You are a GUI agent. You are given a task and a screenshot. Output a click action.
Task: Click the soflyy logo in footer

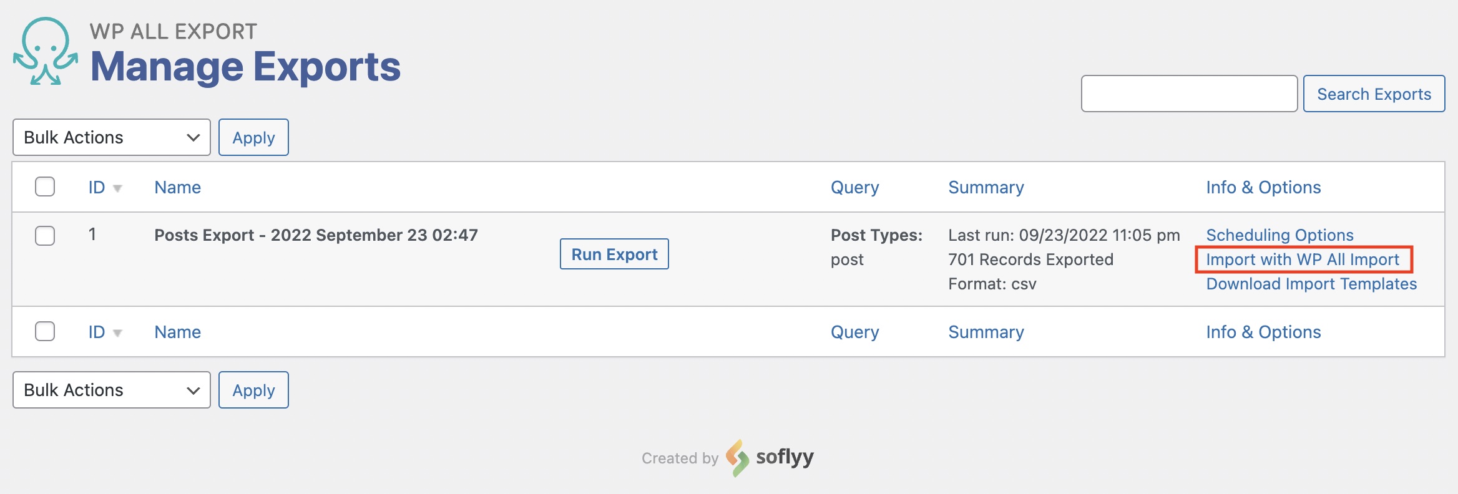pos(770,458)
